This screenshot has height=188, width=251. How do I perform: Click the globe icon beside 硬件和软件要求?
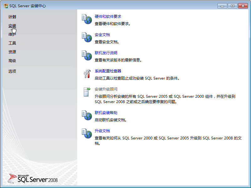(87, 19)
